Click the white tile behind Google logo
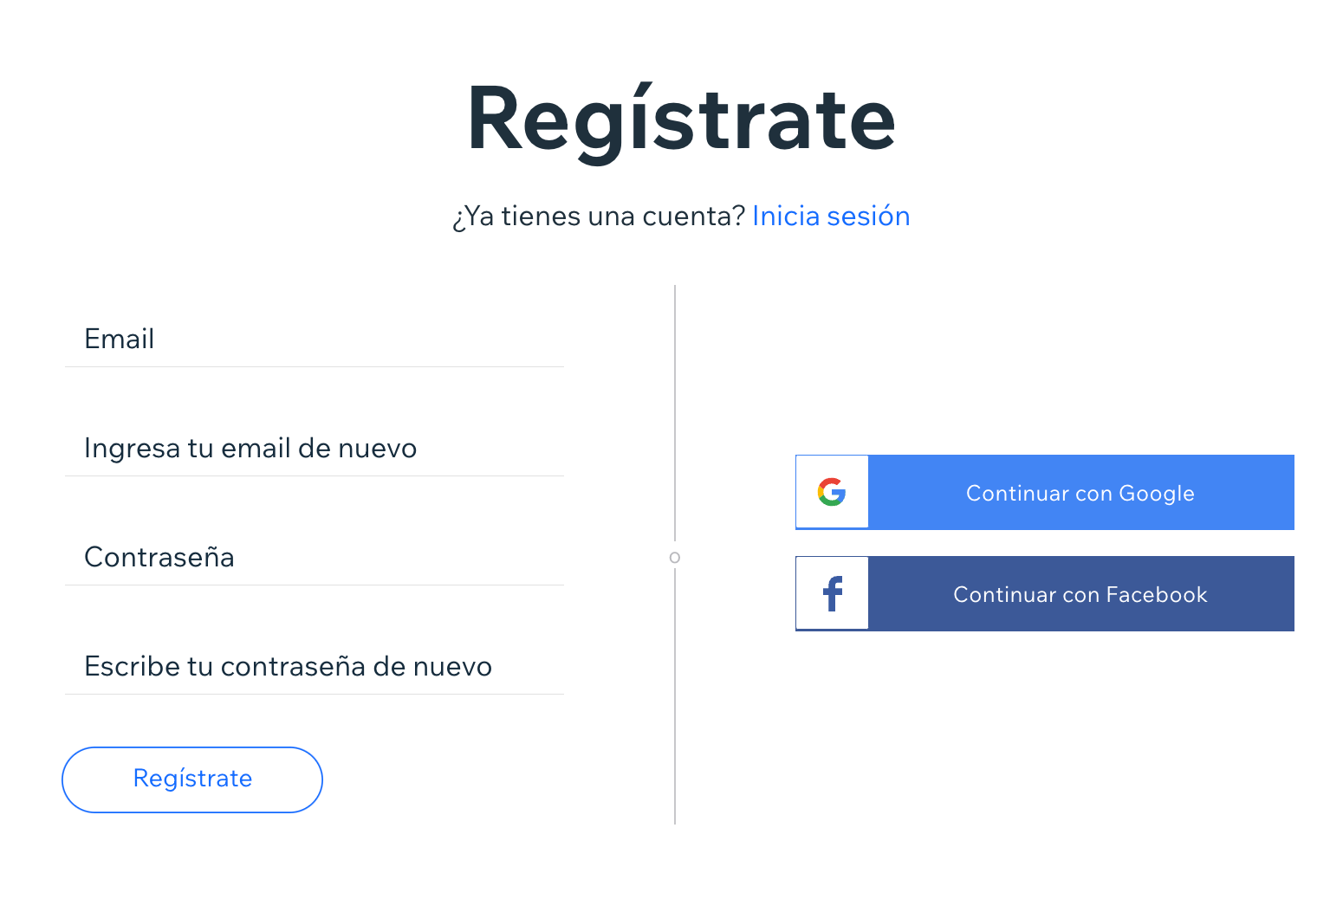The image size is (1343, 899). [x=832, y=492]
